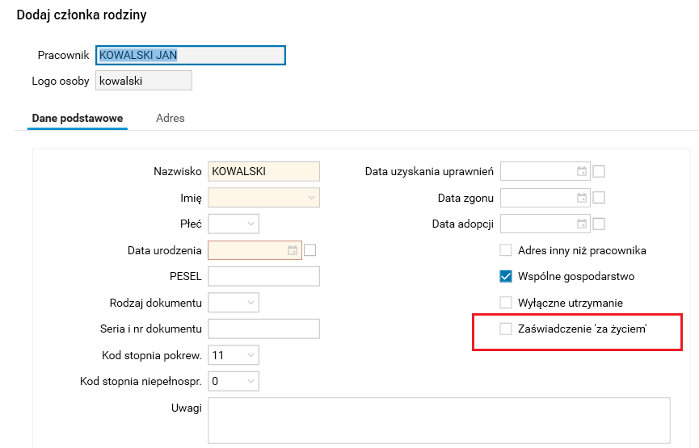The height and width of the screenshot is (448, 699).
Task: Tick checkbox beside Data zgonu field
Action: click(x=599, y=198)
